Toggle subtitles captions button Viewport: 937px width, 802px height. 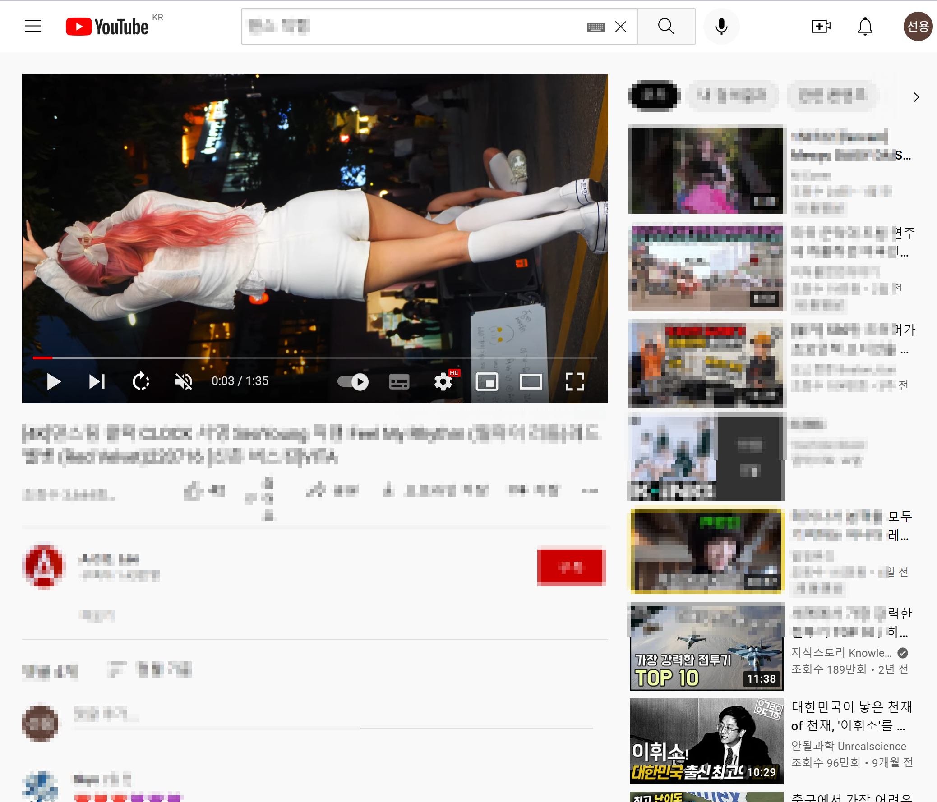point(399,381)
